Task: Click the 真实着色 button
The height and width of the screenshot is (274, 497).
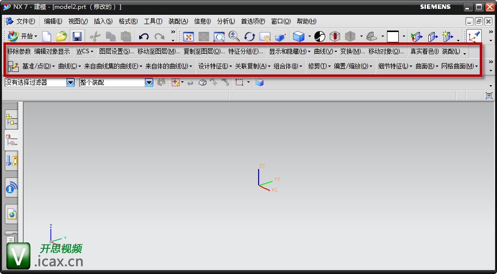Action: pos(424,51)
